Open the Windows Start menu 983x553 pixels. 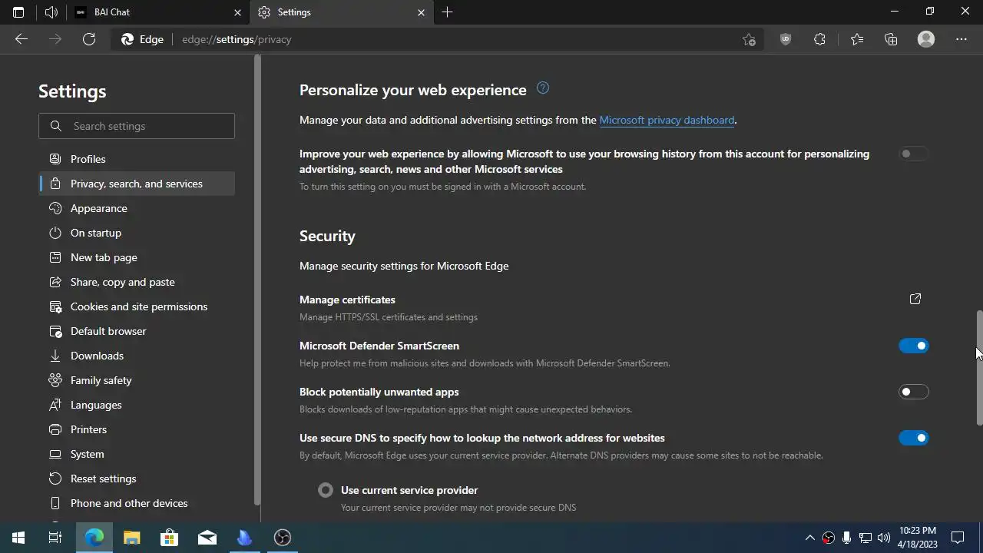click(x=18, y=538)
